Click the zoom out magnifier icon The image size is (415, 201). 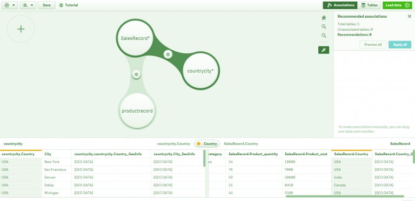tap(324, 36)
